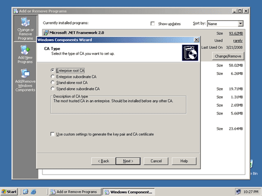The width and height of the screenshot is (262, 196).
Task: Click Change/Remove for .NET Framework
Action: pyautogui.click(x=228, y=56)
